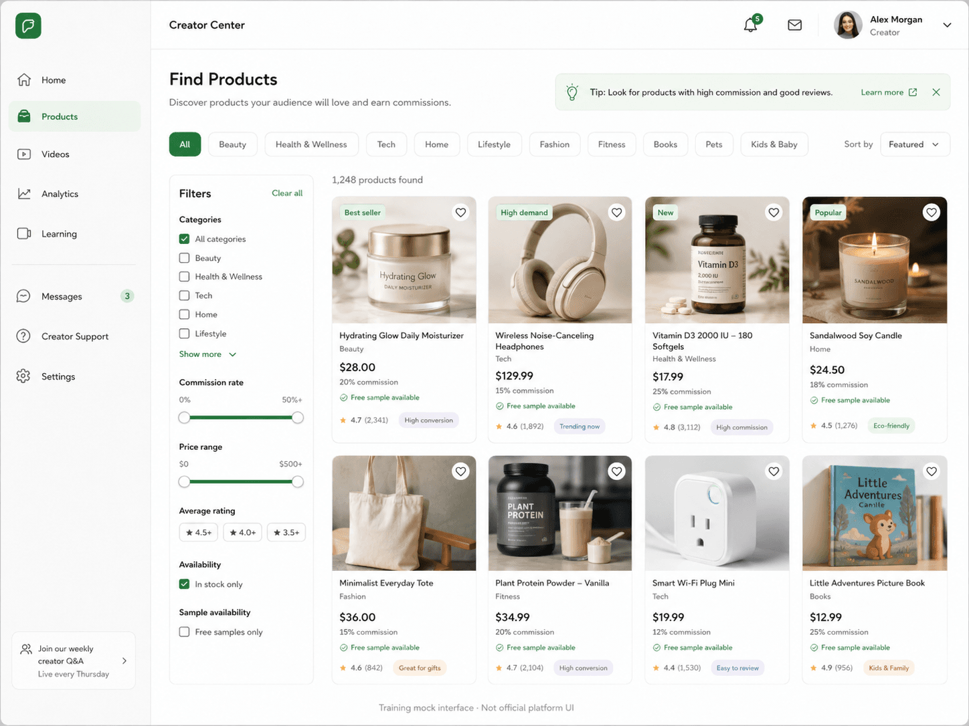
Task: Click the Trending now tag
Action: click(580, 427)
